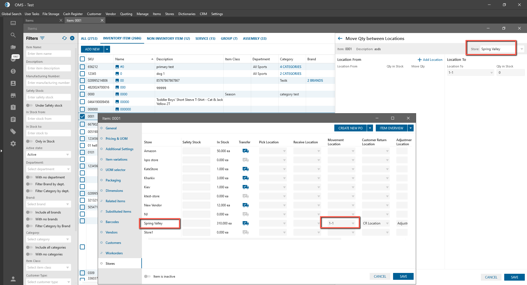527x285 pixels.
Task: Toggle the Under Safety stock switch
Action: (29, 106)
